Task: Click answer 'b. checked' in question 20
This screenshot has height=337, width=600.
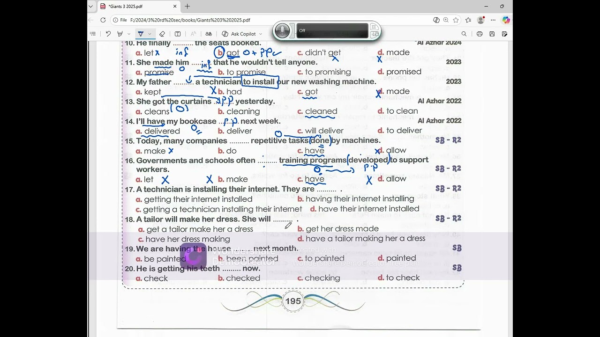Action: 239,278
